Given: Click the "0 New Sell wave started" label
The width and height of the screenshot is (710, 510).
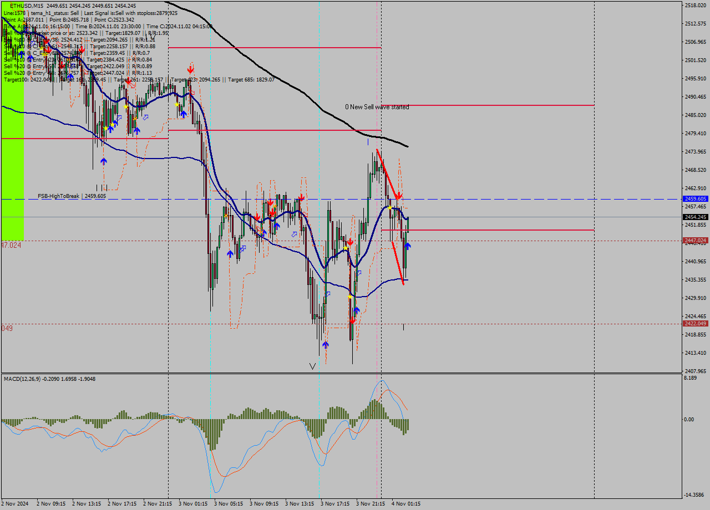Looking at the screenshot, I should click(377, 107).
